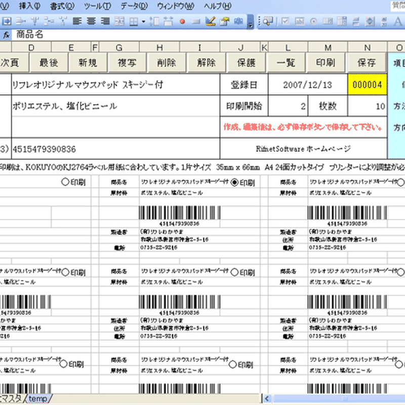
Task: Open the 書式 (Format) menu
Action: (x=62, y=6)
